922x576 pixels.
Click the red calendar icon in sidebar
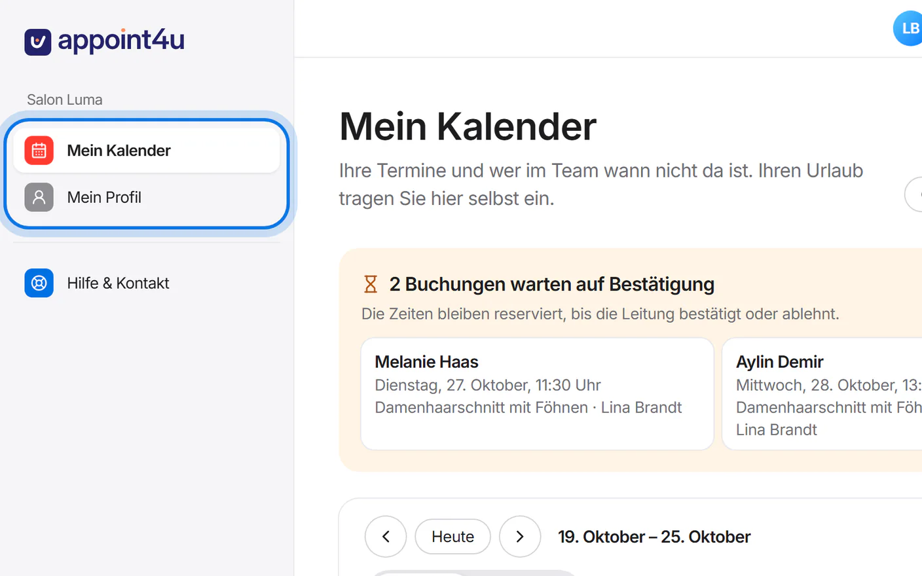pos(39,151)
